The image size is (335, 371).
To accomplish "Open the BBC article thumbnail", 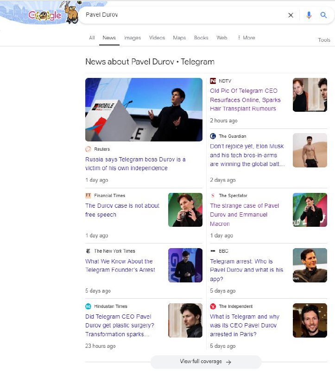I will (x=310, y=265).
